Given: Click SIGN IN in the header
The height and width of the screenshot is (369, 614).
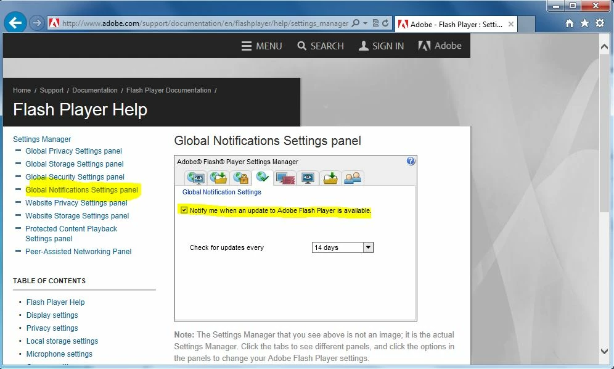Looking at the screenshot, I should point(381,46).
